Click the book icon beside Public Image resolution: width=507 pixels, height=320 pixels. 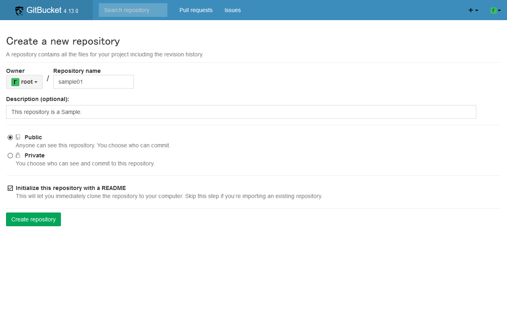pyautogui.click(x=18, y=137)
